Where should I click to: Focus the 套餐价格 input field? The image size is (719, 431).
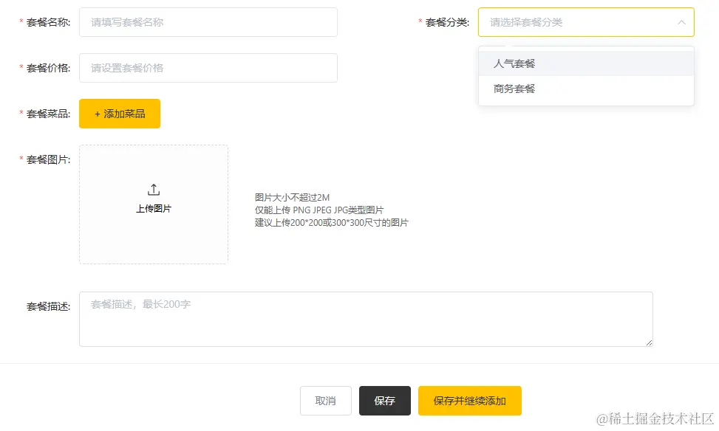(208, 68)
